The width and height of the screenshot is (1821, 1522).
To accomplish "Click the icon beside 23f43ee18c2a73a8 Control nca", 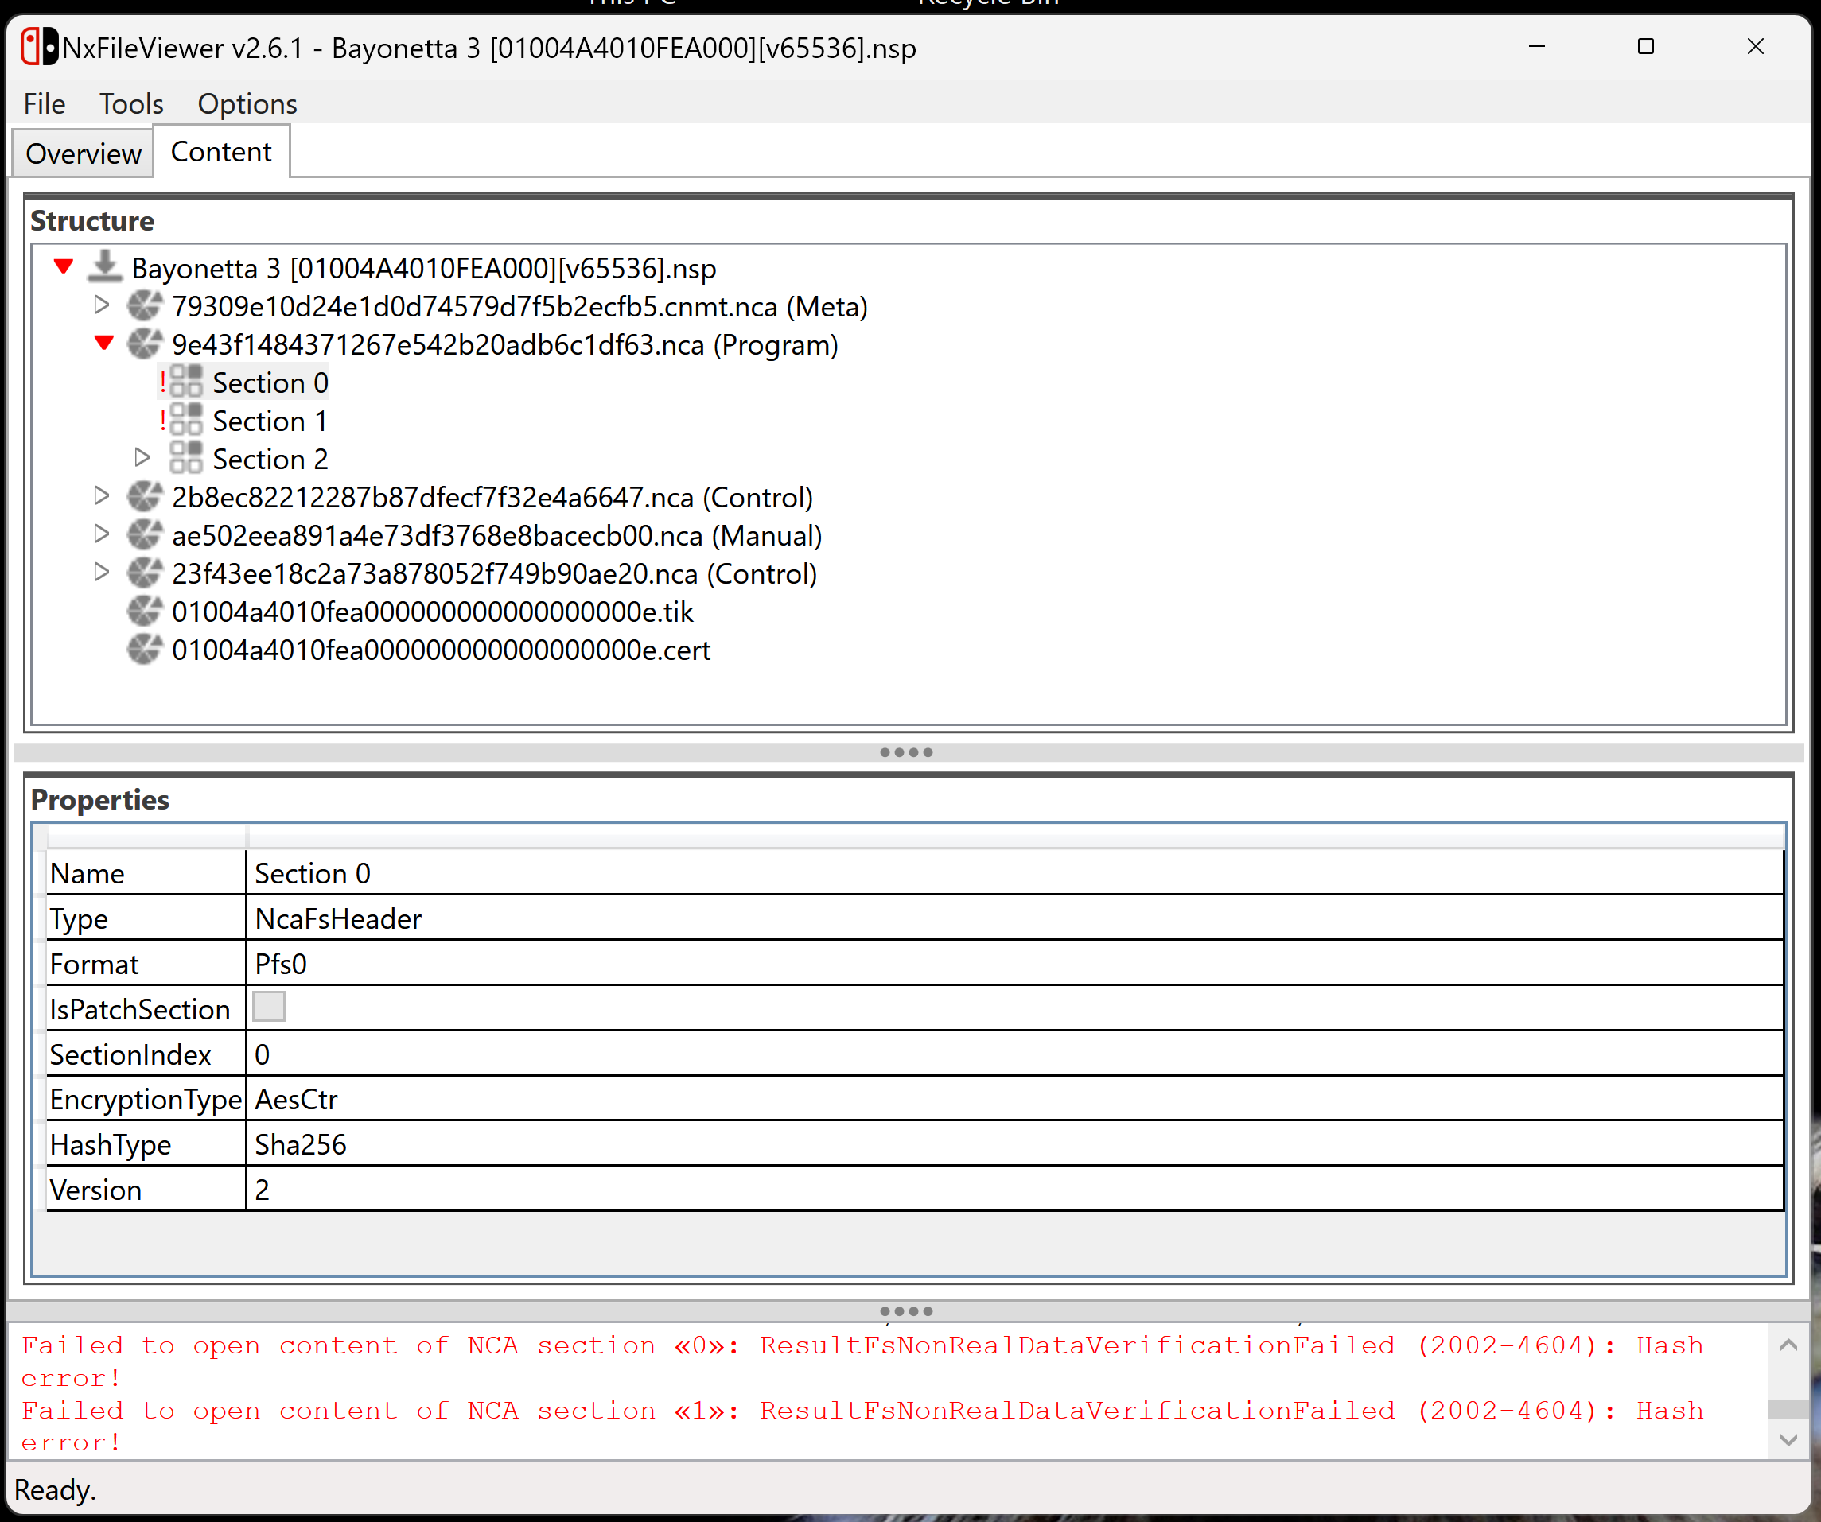I will (144, 573).
